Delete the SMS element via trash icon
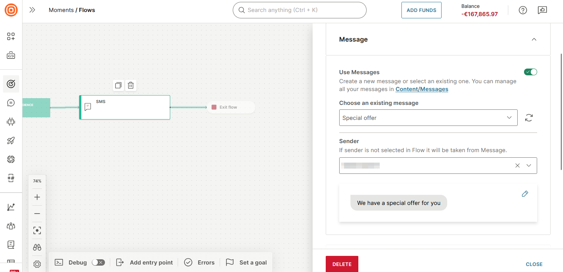This screenshot has width=563, height=272. click(130, 85)
